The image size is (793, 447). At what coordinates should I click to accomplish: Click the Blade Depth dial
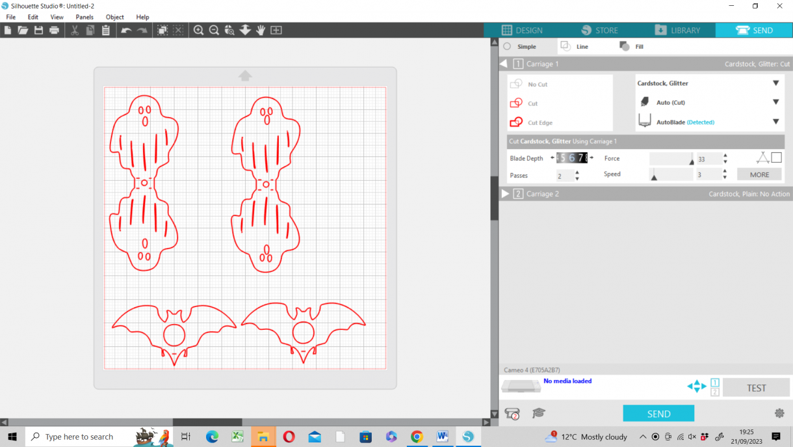tap(572, 157)
